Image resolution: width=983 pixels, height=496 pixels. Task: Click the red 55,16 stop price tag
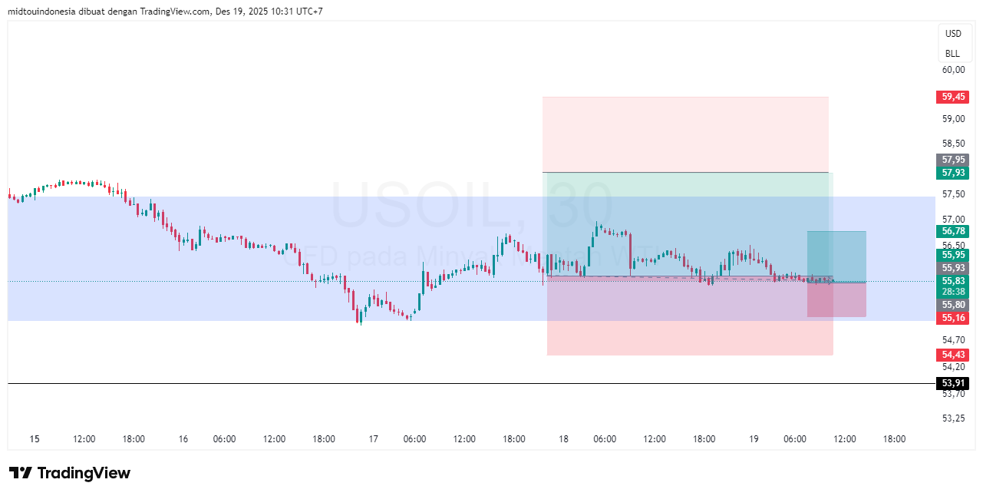pos(952,317)
